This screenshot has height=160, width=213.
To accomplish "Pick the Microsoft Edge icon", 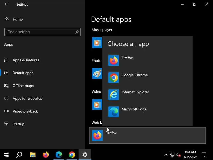I will (114, 112).
